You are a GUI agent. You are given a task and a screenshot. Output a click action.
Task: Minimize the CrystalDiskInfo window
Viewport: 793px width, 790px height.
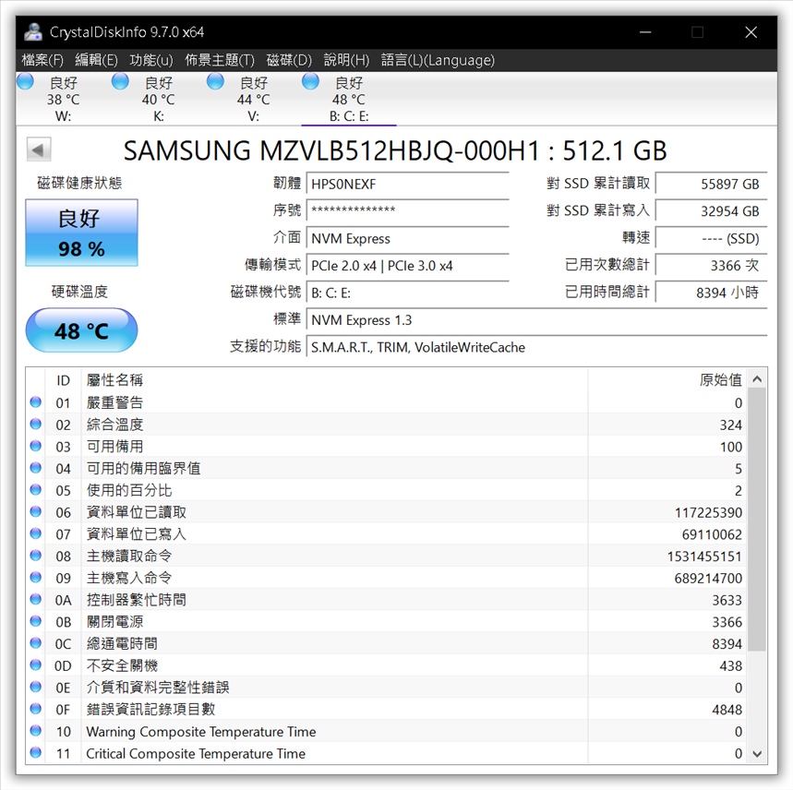click(x=644, y=32)
